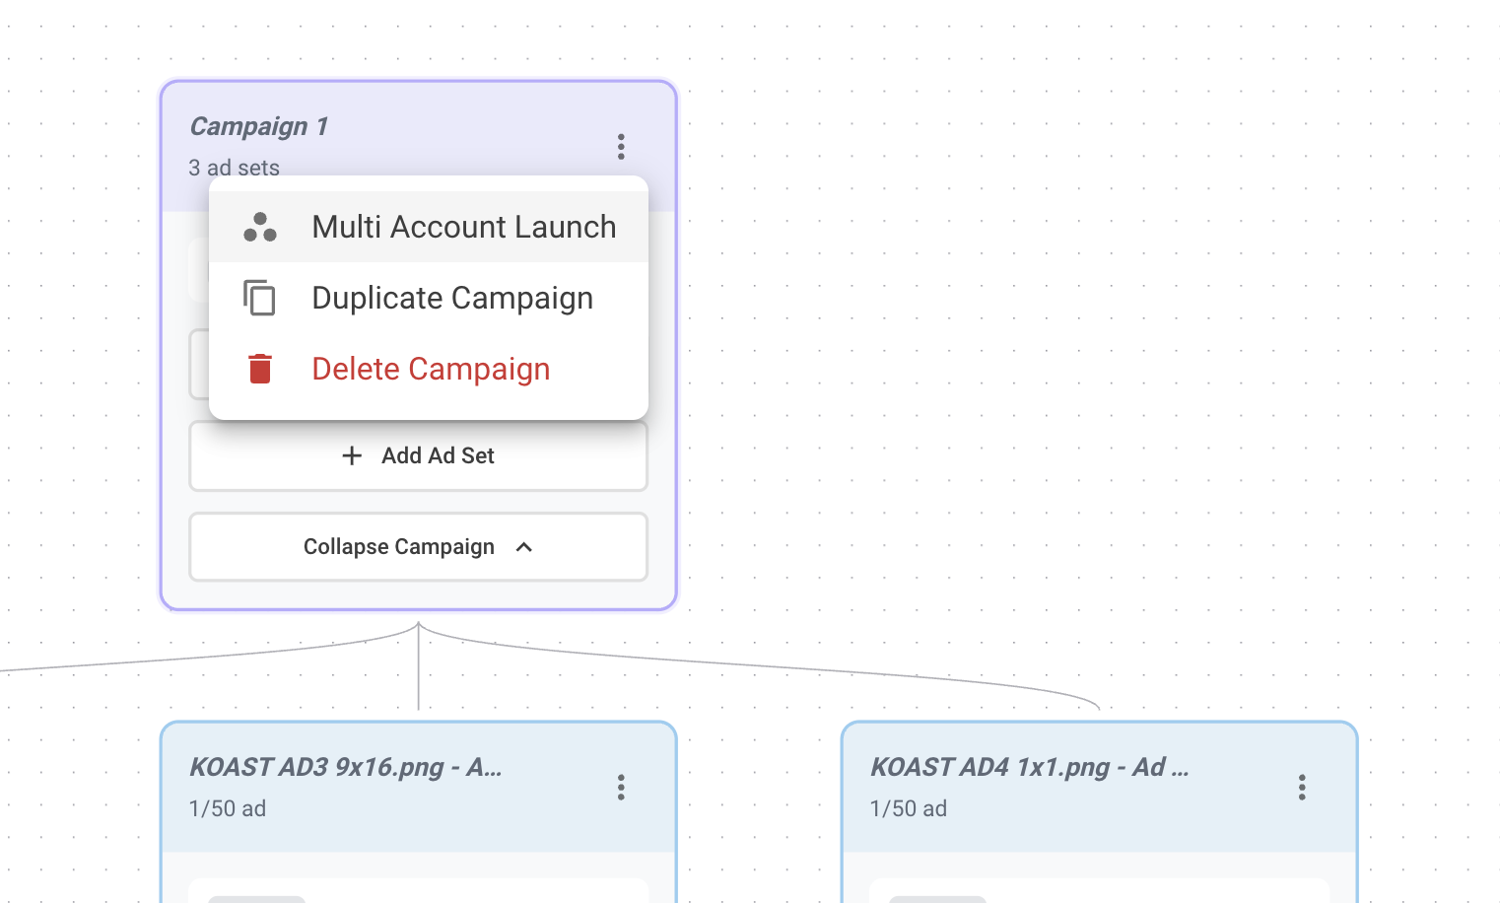1500x903 pixels.
Task: Select the KOAST AD3 9x16 ad card
Action: click(x=345, y=768)
